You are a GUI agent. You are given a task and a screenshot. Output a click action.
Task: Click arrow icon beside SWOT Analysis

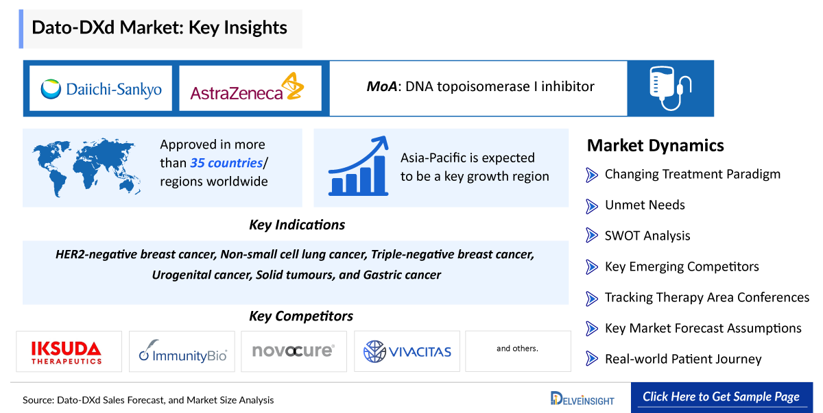[x=592, y=236]
